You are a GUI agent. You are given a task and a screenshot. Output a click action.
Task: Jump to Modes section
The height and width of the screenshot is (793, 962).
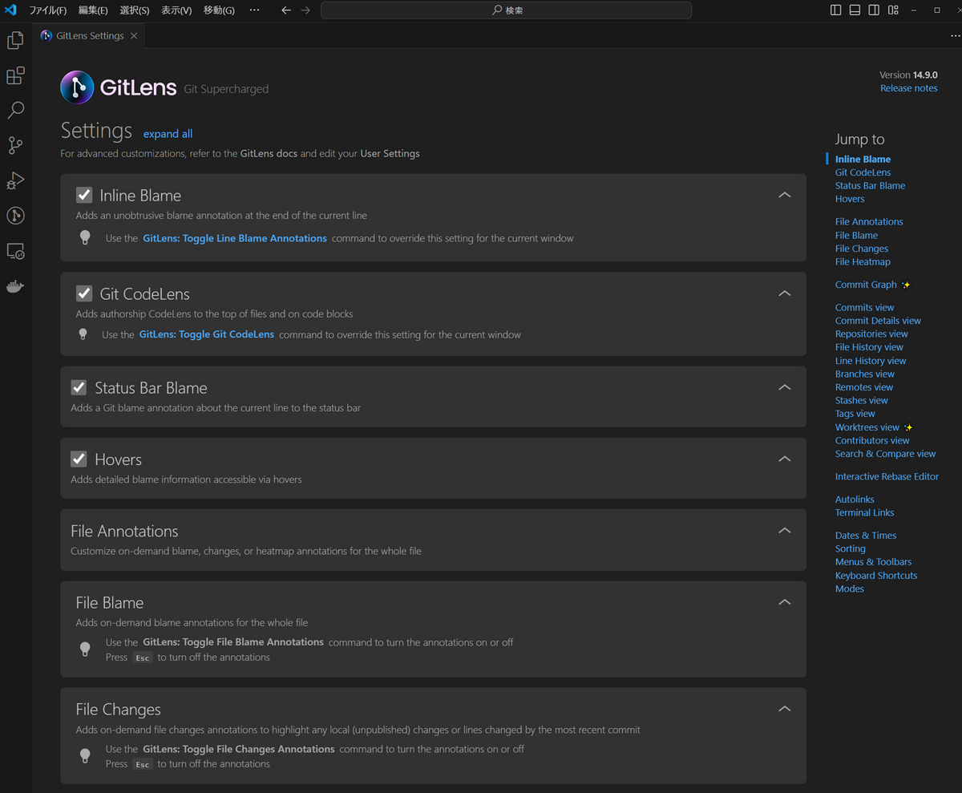[850, 589]
